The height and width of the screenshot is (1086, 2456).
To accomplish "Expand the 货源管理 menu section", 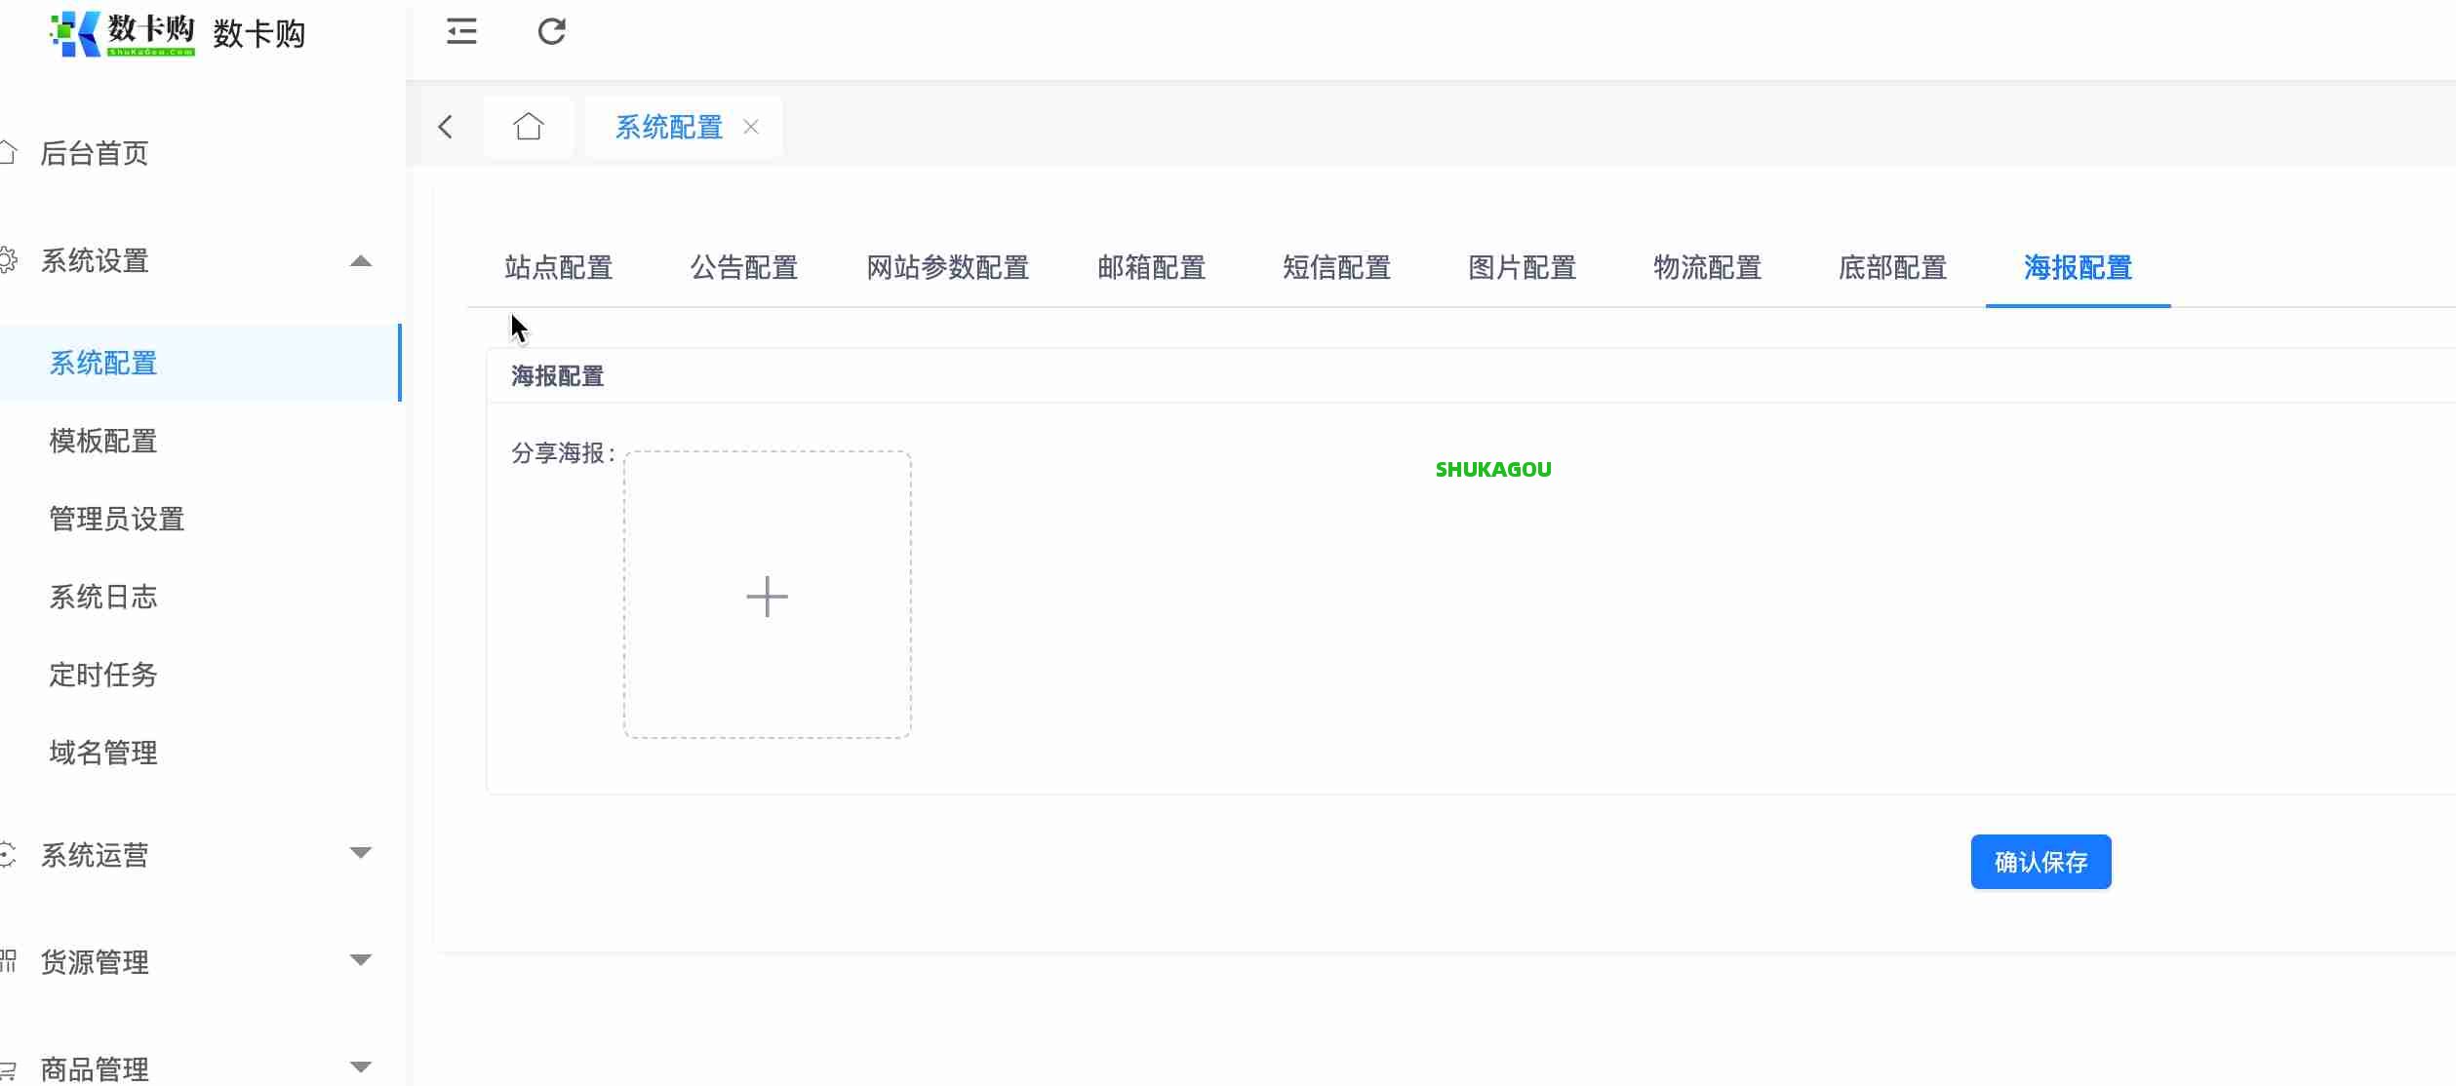I will [362, 958].
